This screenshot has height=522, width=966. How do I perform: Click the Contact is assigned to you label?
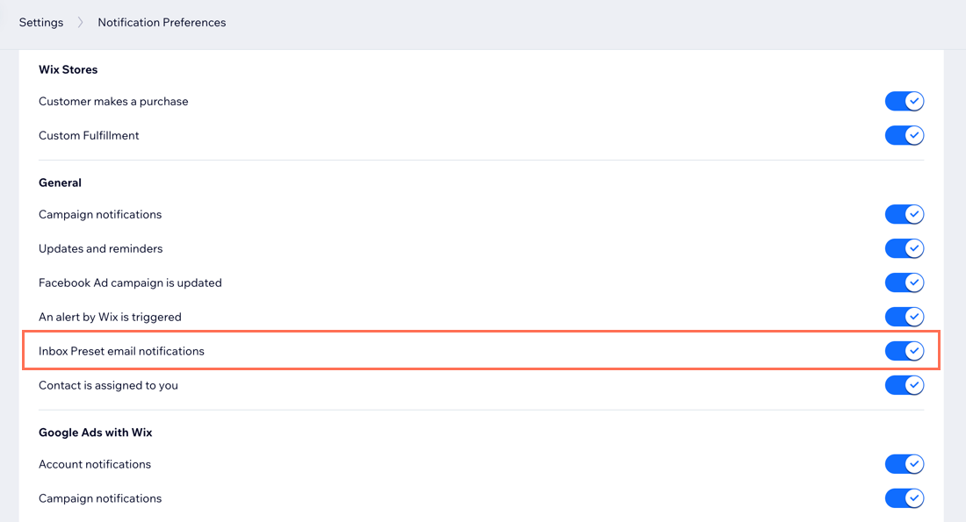(108, 385)
